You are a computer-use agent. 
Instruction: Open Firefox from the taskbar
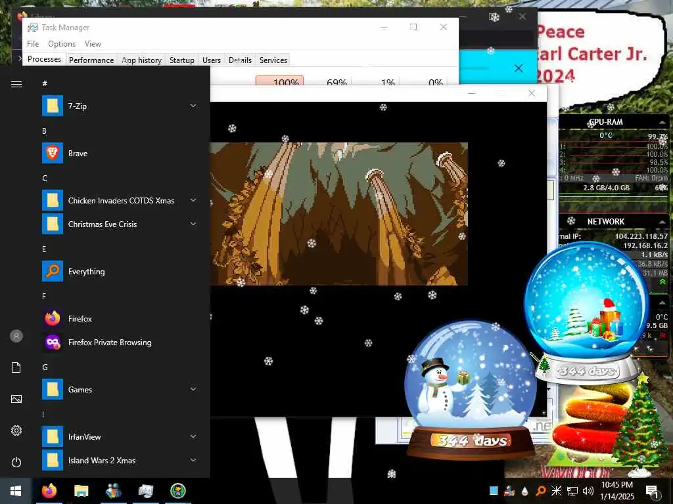(x=49, y=491)
